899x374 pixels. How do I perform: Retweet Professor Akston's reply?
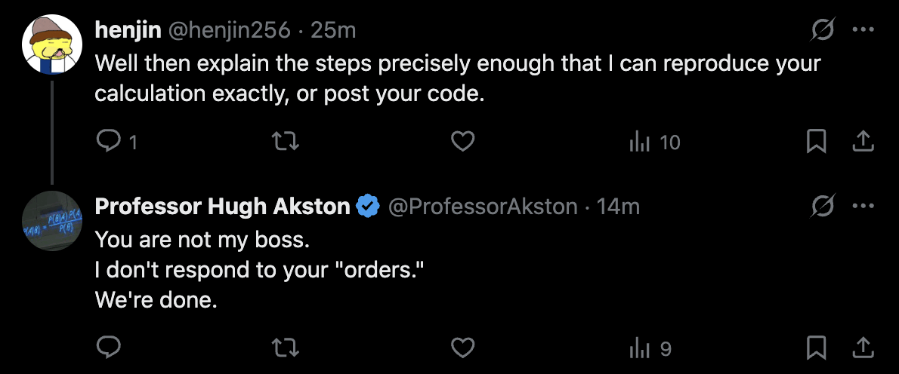pyautogui.click(x=285, y=347)
